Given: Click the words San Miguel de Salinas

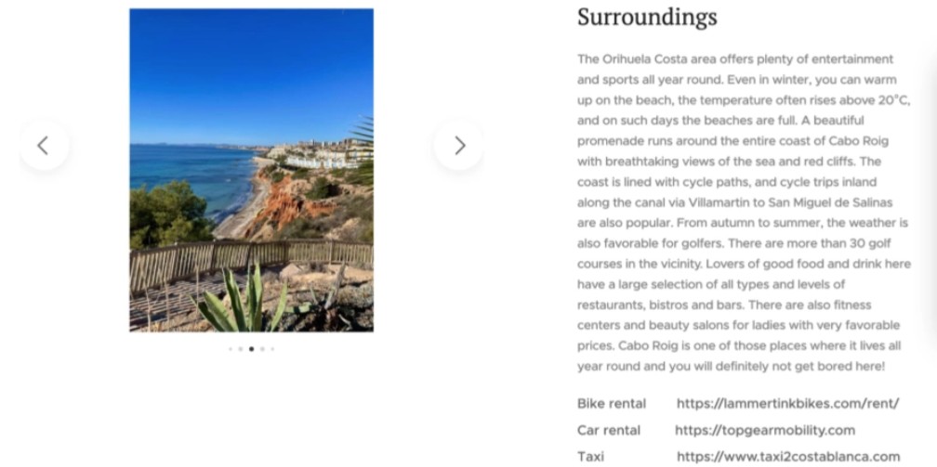Looking at the screenshot, I should [830, 202].
